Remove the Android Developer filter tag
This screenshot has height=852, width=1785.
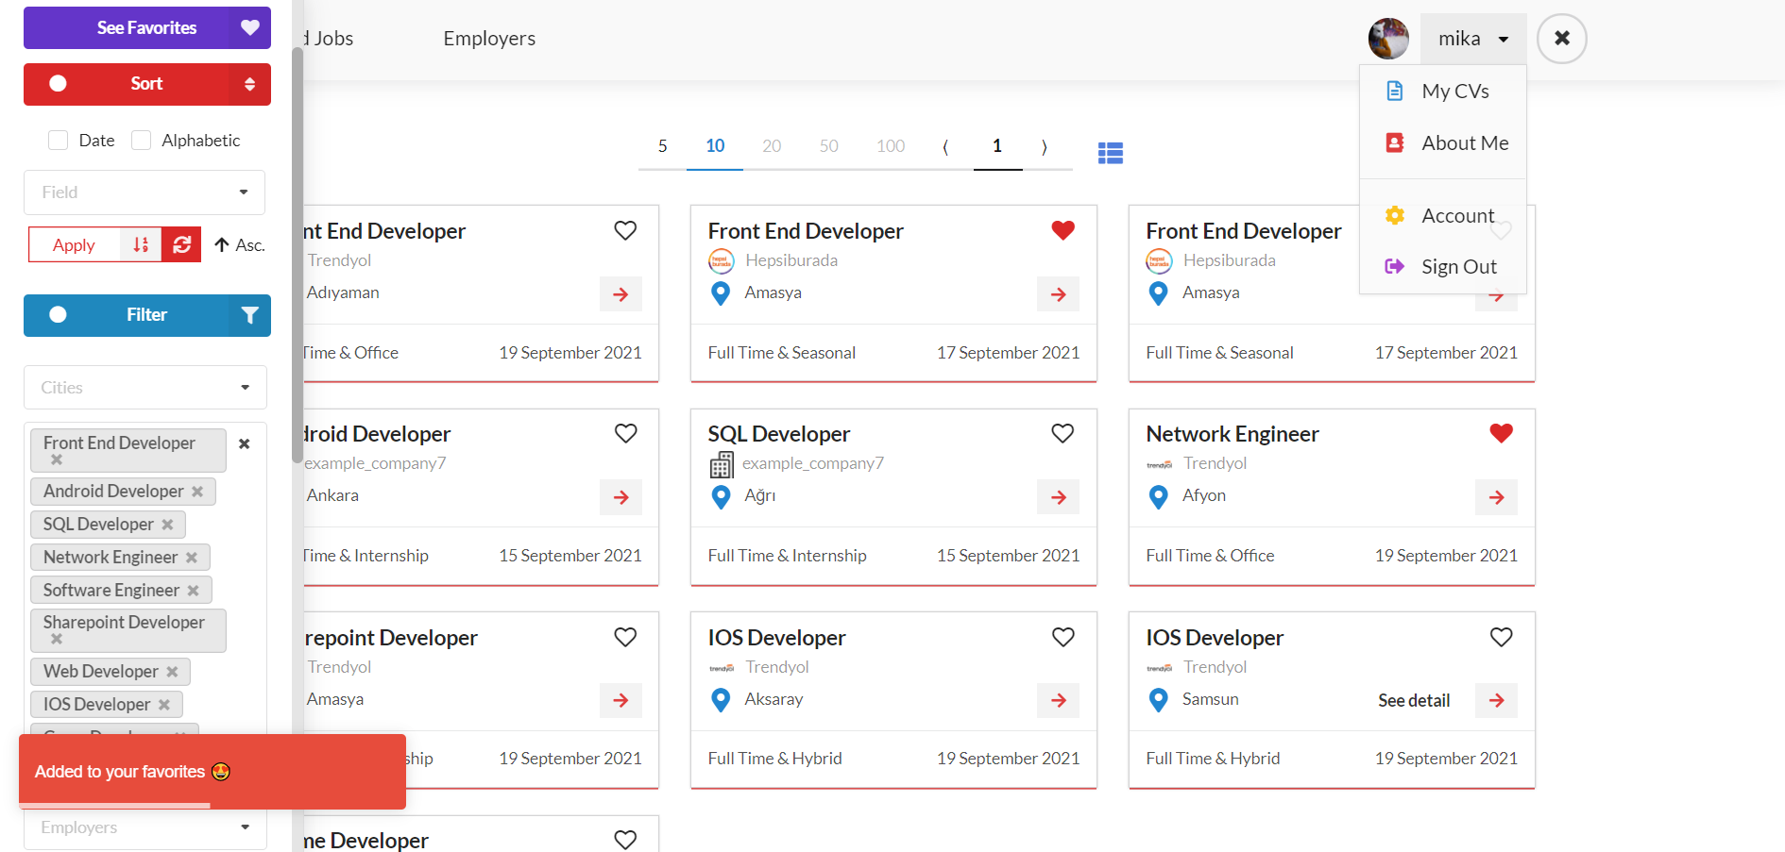(x=197, y=492)
